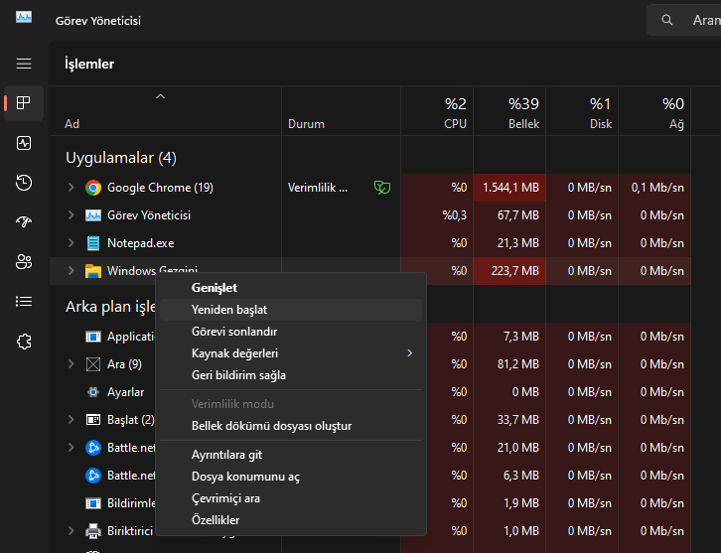
Task: Select the Notepad.exe process icon
Action: pos(93,243)
